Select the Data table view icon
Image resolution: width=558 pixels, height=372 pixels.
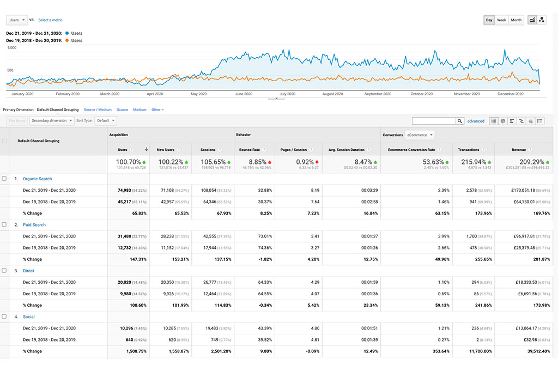(493, 121)
